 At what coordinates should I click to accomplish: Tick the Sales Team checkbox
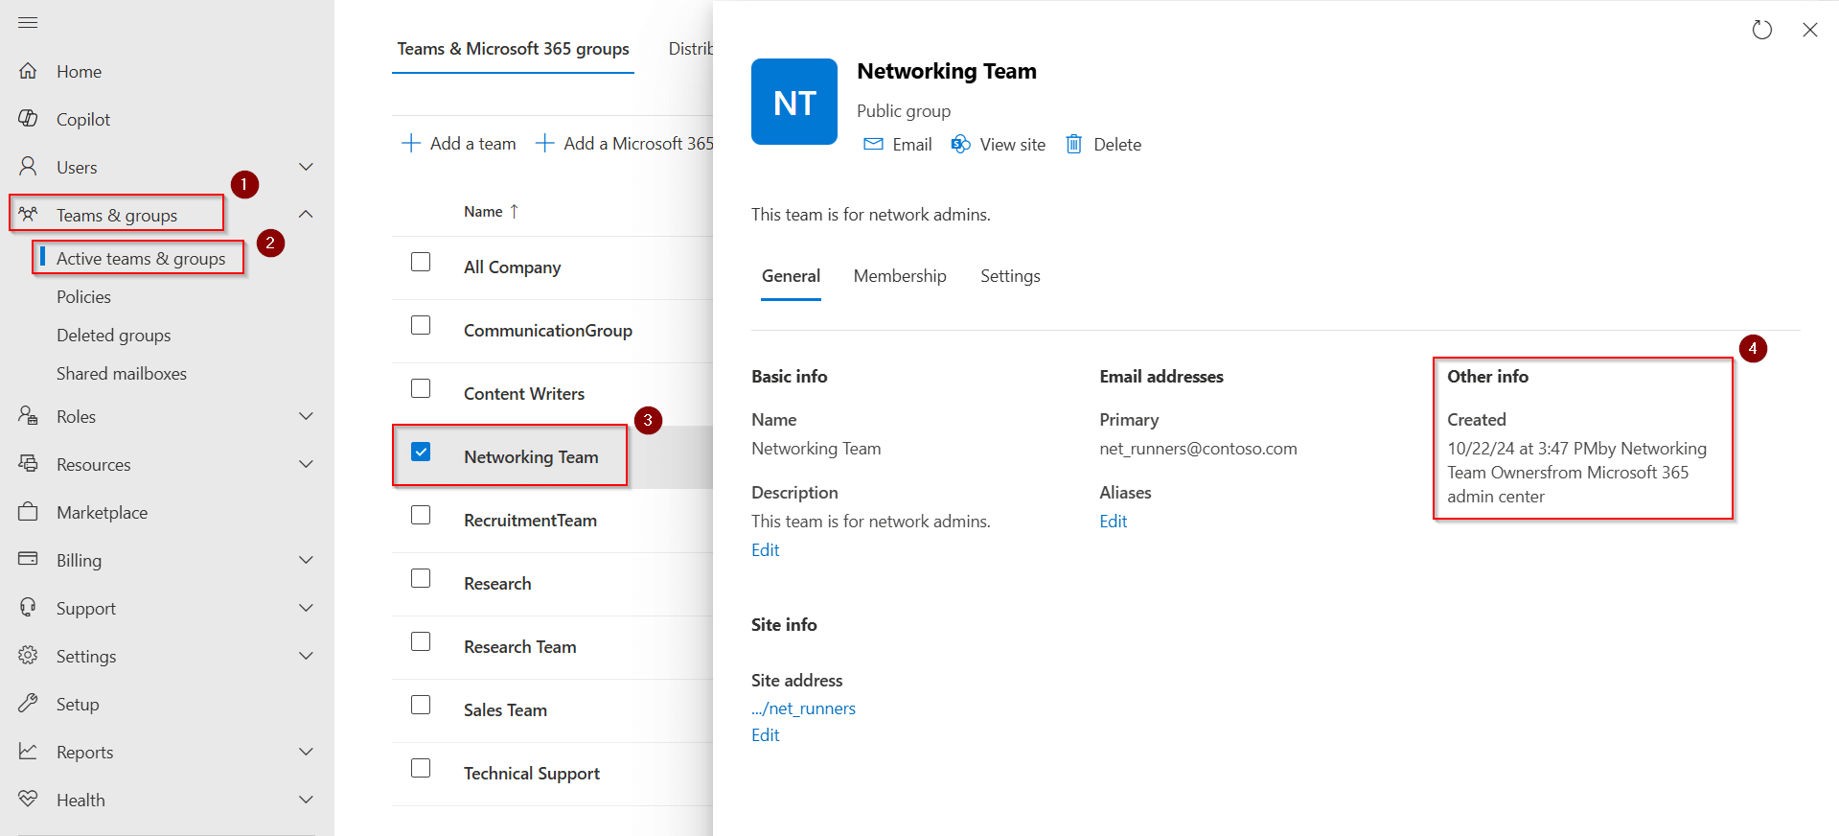pos(421,705)
